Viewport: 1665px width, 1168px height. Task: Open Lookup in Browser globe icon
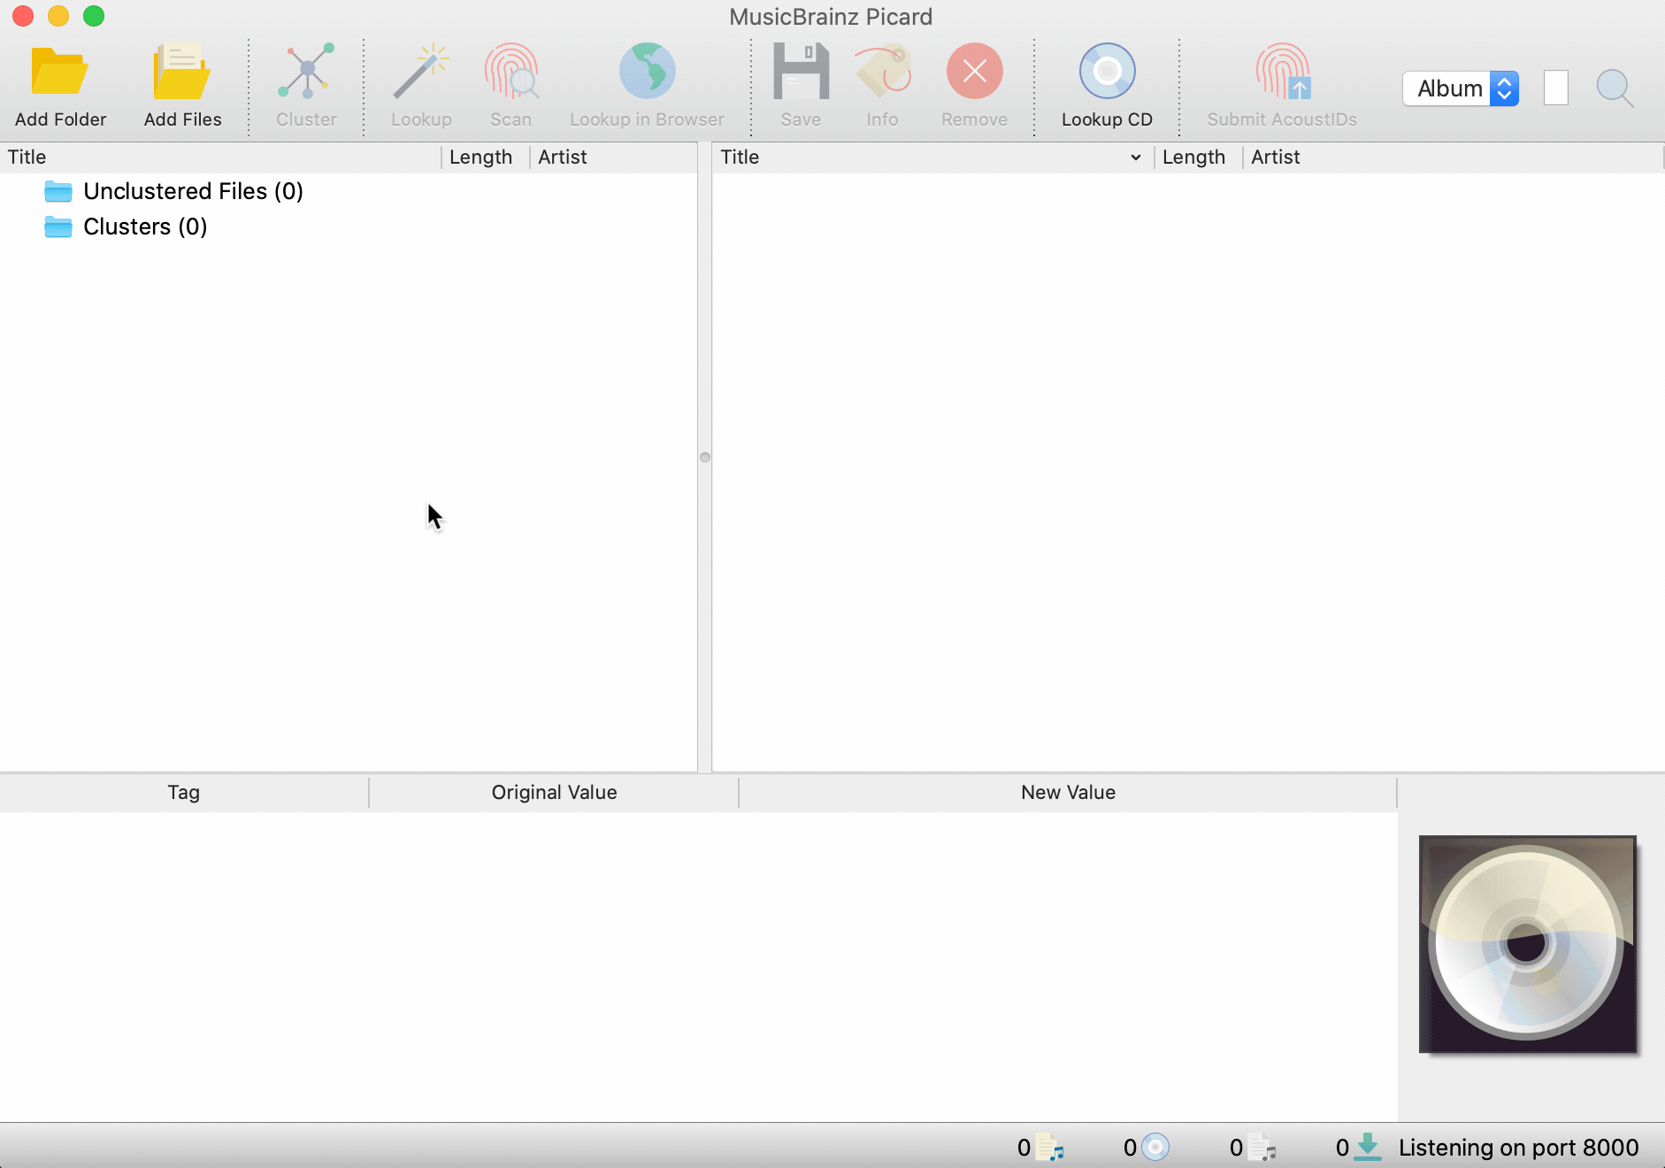647,73
